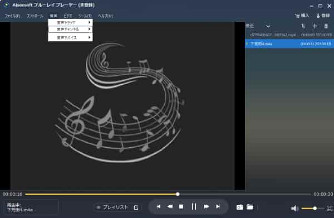334x218 pixels.
Task: Select the highlighted m4a playlist entry
Action: tap(289, 43)
